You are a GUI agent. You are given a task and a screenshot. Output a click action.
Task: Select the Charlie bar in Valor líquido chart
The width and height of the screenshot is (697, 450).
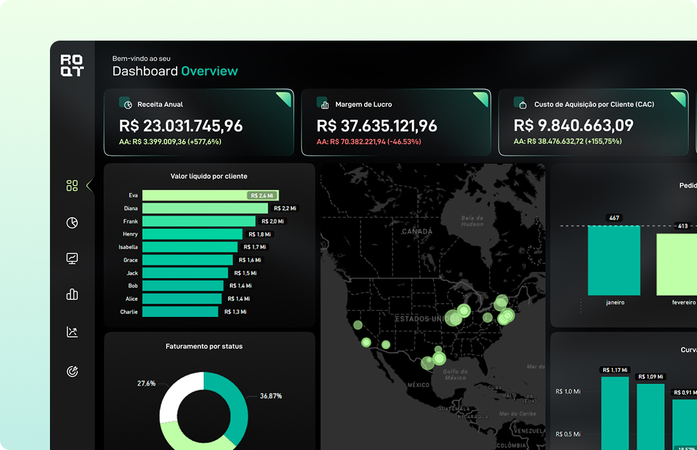(180, 312)
